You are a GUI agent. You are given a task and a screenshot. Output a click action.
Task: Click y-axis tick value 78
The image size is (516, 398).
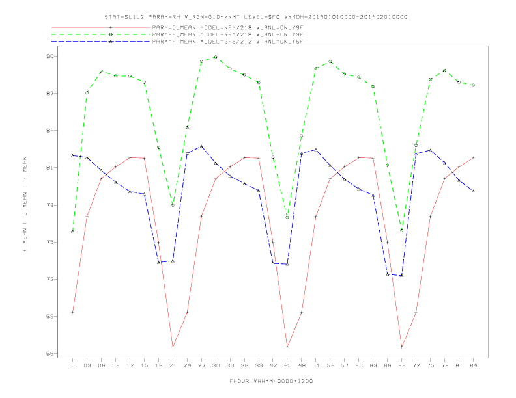50,205
